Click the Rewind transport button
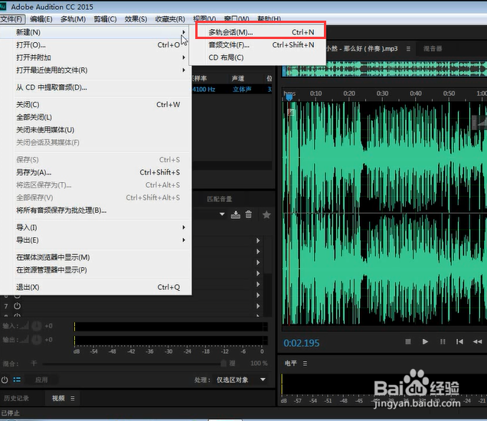This screenshot has height=421, width=487. [x=477, y=342]
